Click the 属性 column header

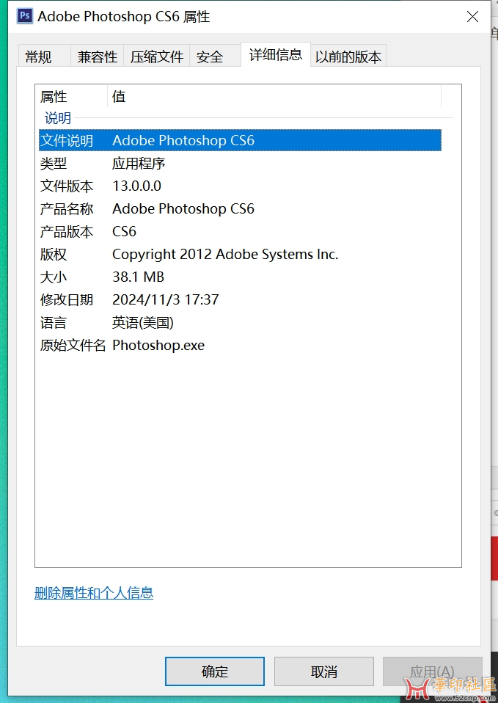(x=54, y=96)
